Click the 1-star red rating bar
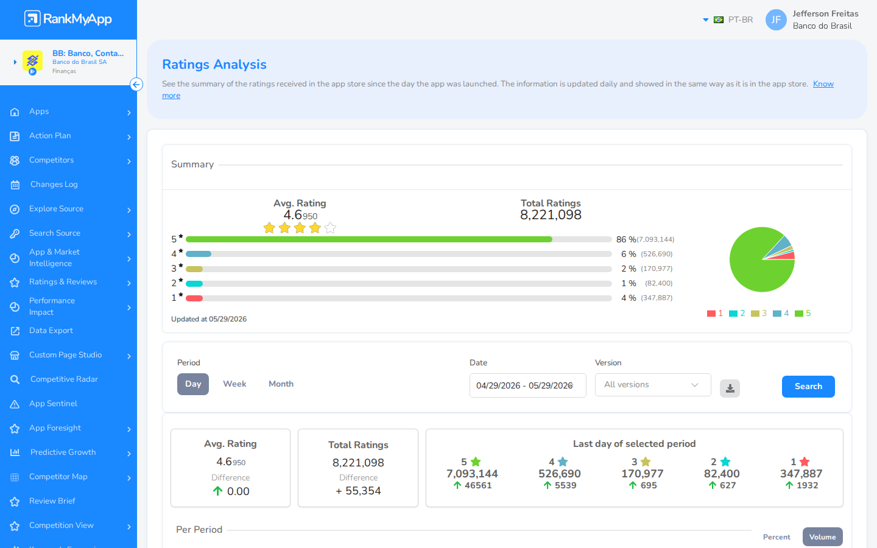877x548 pixels. coord(194,298)
